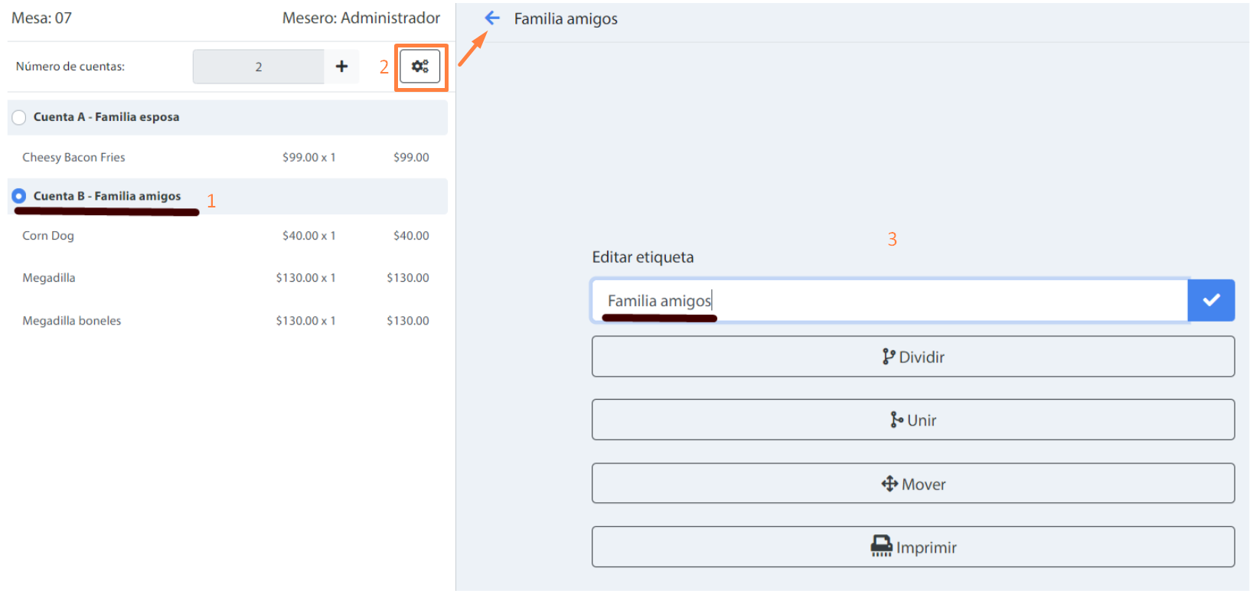The image size is (1250, 591).
Task: Open account settings gears button
Action: click(x=420, y=67)
